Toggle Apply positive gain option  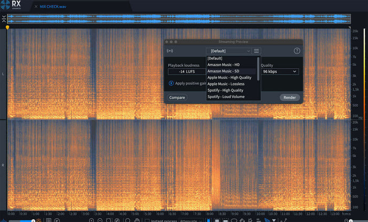171,83
